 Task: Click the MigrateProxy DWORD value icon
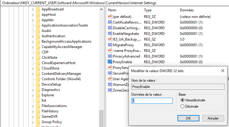110,45
